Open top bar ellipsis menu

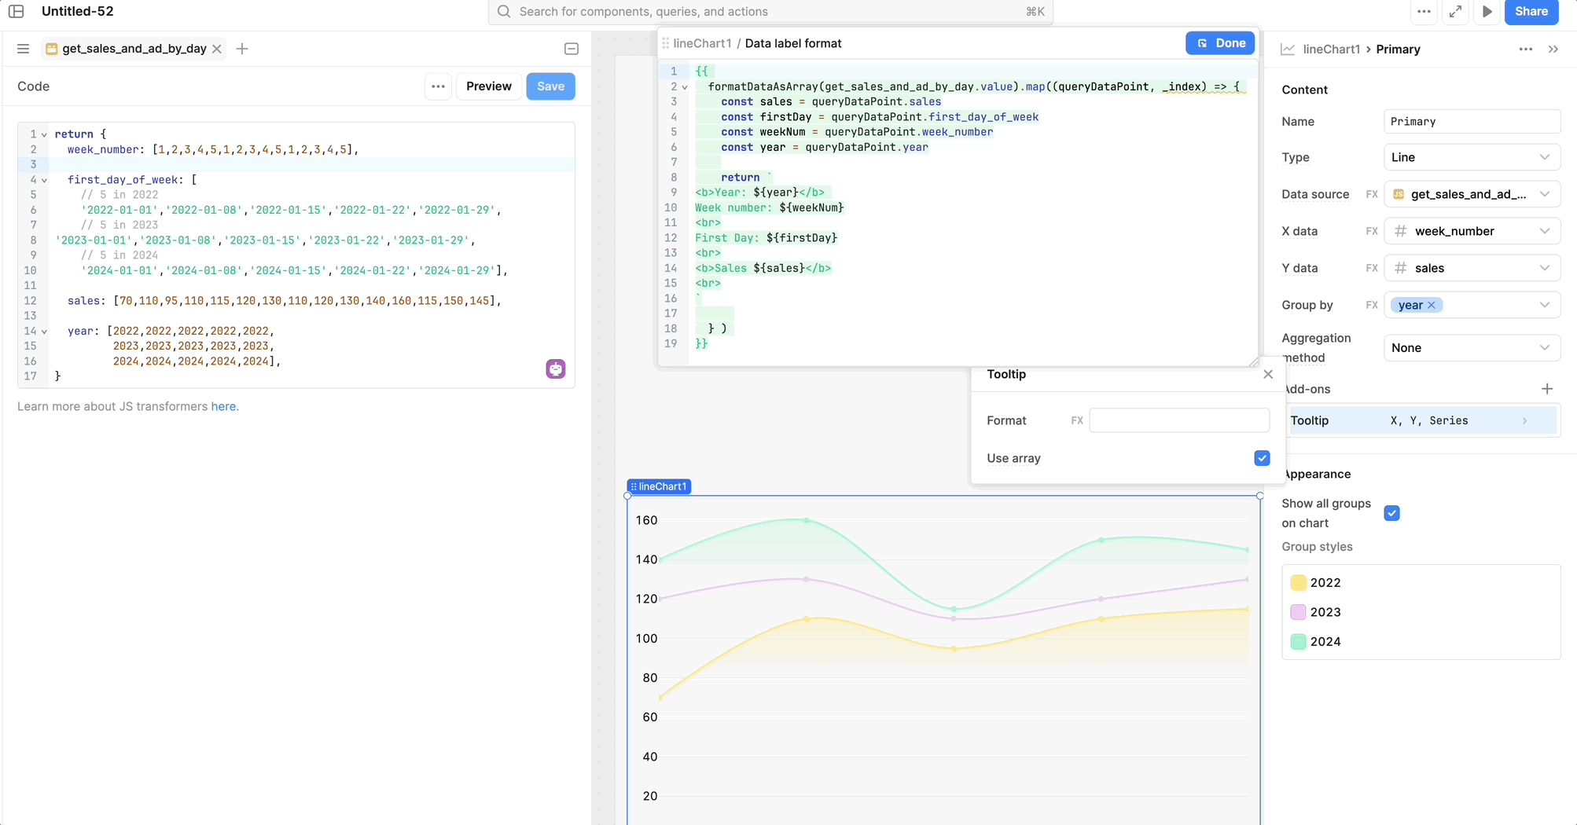pyautogui.click(x=1424, y=12)
